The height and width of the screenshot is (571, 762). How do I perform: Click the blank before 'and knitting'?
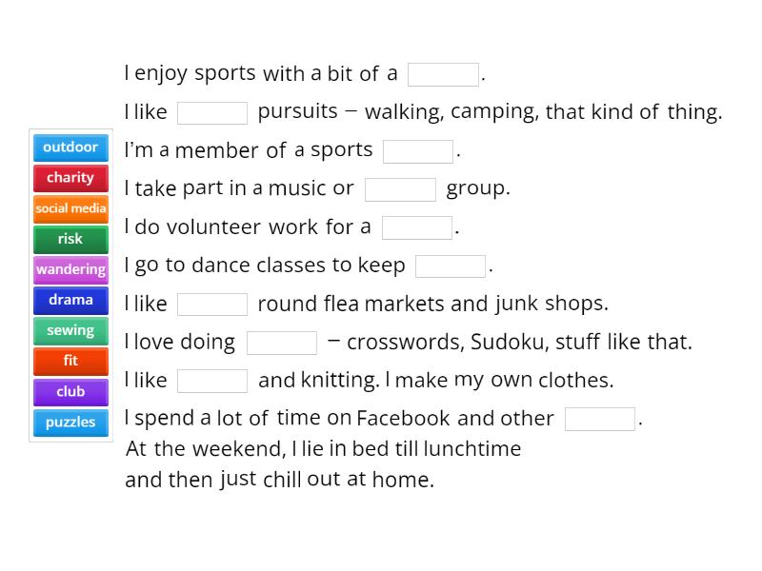coord(212,381)
